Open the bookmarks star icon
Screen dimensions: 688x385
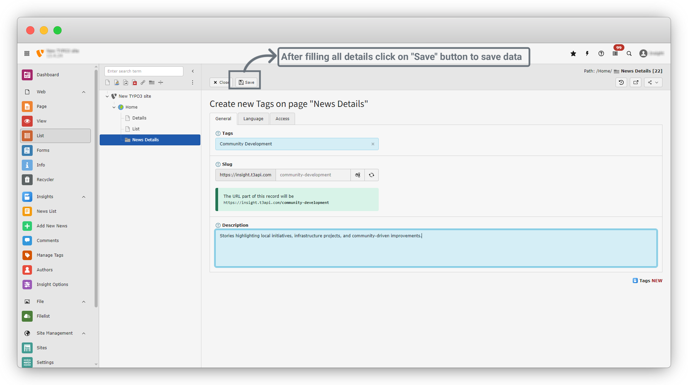coord(573,53)
